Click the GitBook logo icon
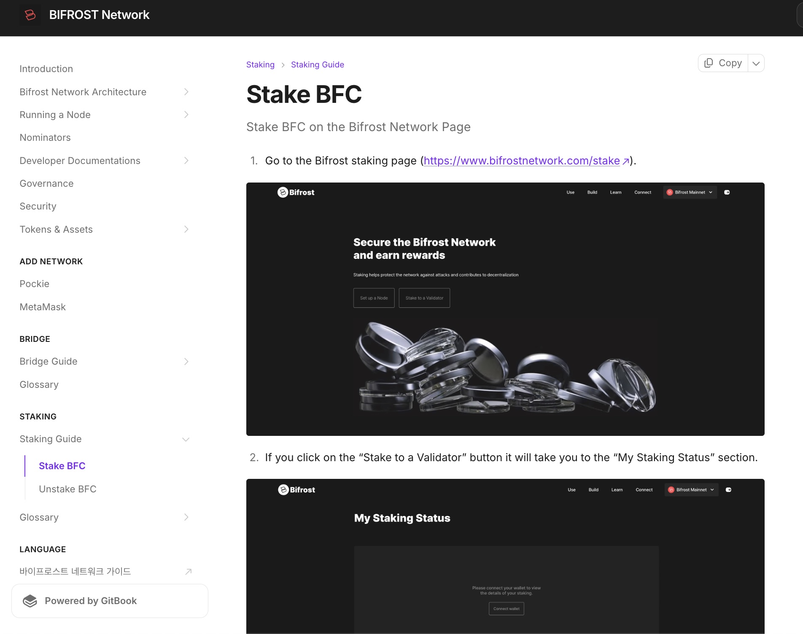 click(30, 601)
